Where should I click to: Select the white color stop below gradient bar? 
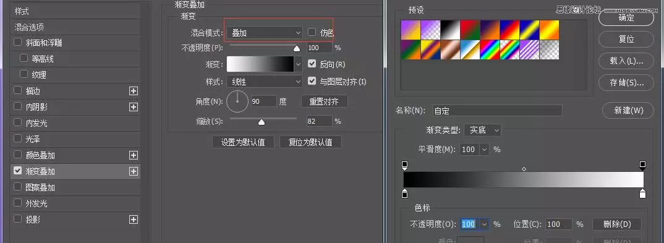point(642,194)
